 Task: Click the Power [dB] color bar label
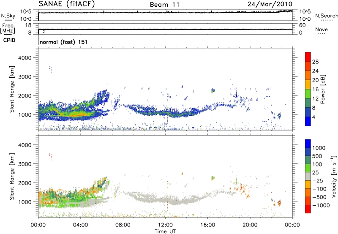coord(322,89)
